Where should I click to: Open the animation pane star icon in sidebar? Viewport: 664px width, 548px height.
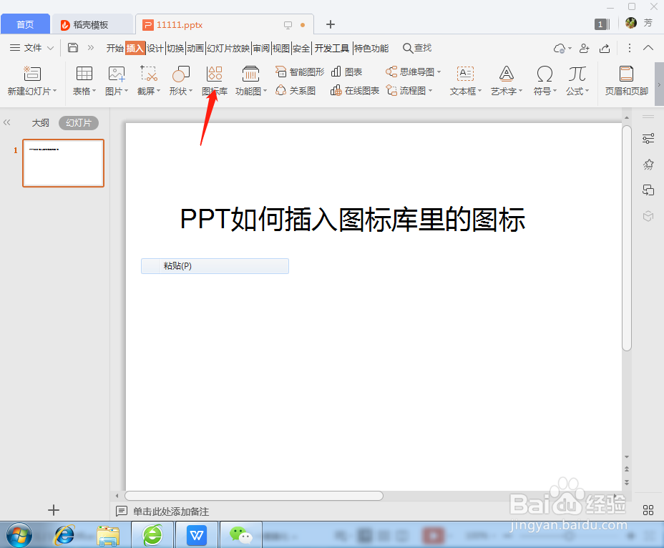coord(648,164)
